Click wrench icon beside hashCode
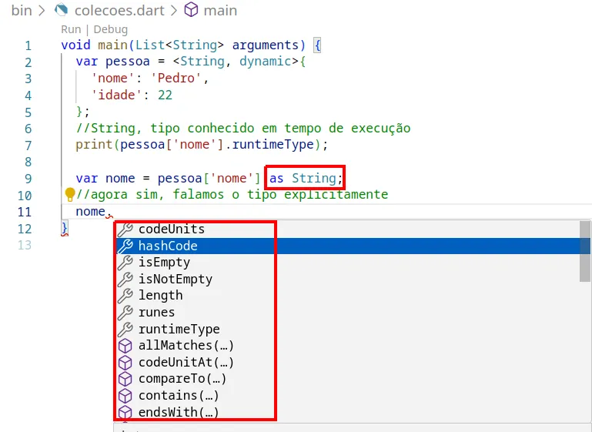This screenshot has width=592, height=432. click(125, 246)
